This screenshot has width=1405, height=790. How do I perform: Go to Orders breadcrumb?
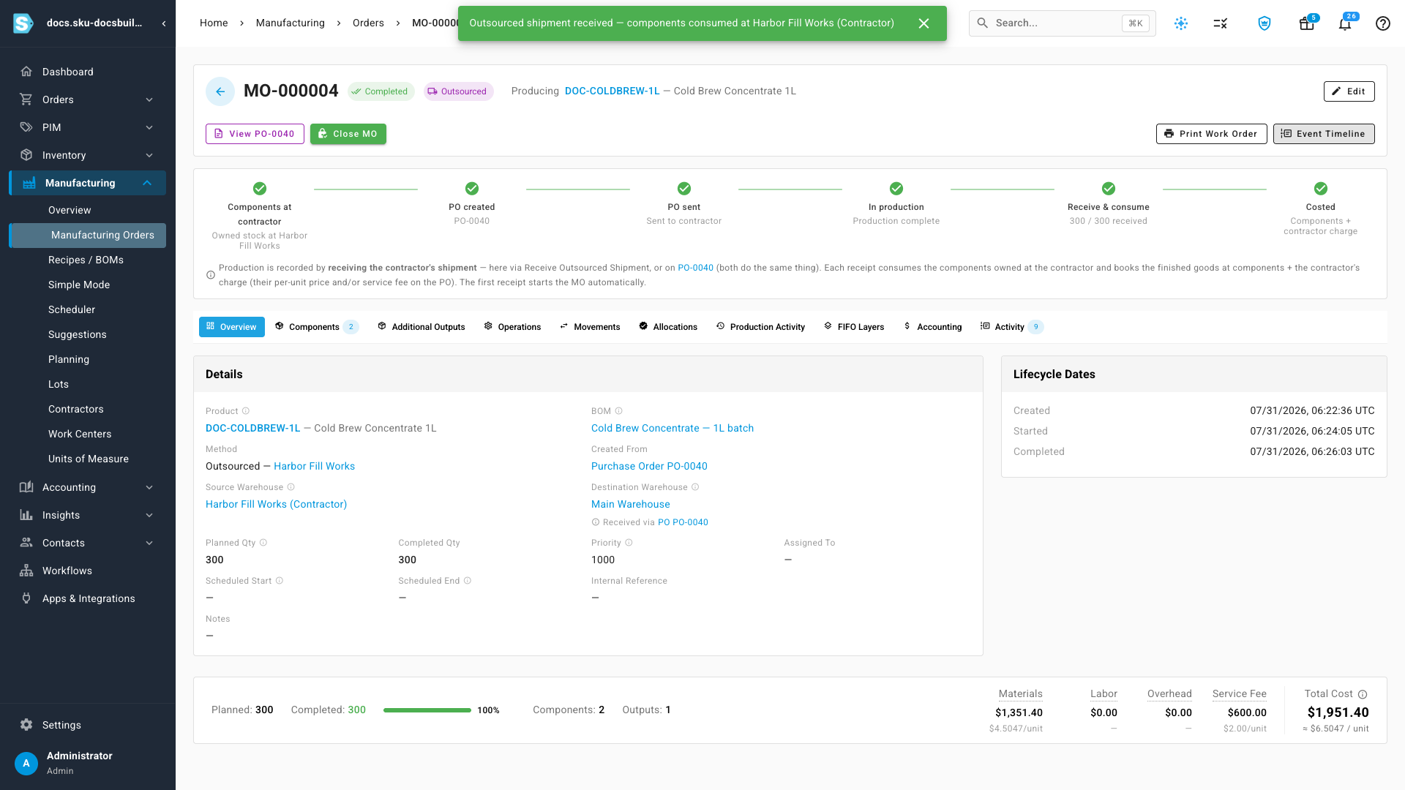point(368,23)
